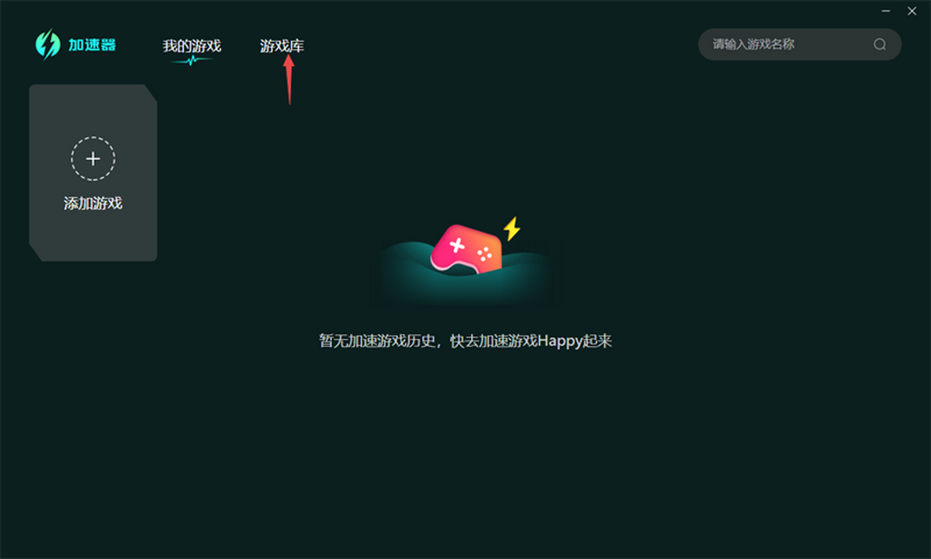Click the green lightning bolt logo
The width and height of the screenshot is (931, 559).
[x=47, y=44]
